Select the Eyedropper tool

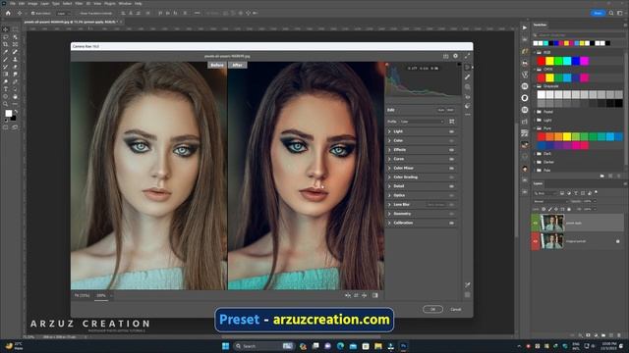click(6, 52)
